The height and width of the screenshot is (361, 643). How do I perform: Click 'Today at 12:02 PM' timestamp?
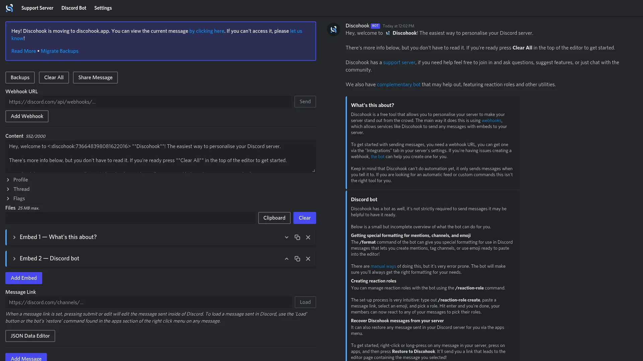(398, 26)
